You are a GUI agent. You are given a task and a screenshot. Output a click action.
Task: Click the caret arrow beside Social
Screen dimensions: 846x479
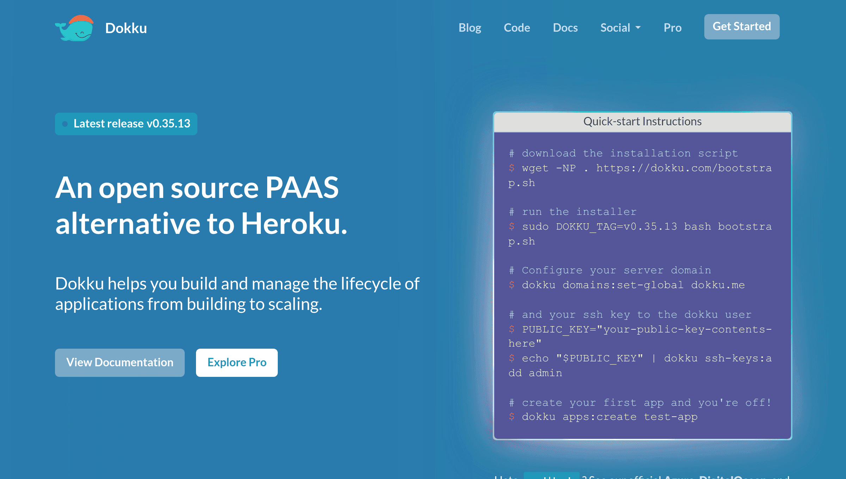[638, 27]
